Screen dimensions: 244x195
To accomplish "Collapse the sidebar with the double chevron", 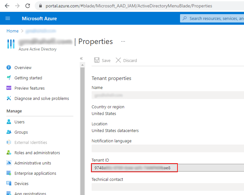I will pos(81,58).
